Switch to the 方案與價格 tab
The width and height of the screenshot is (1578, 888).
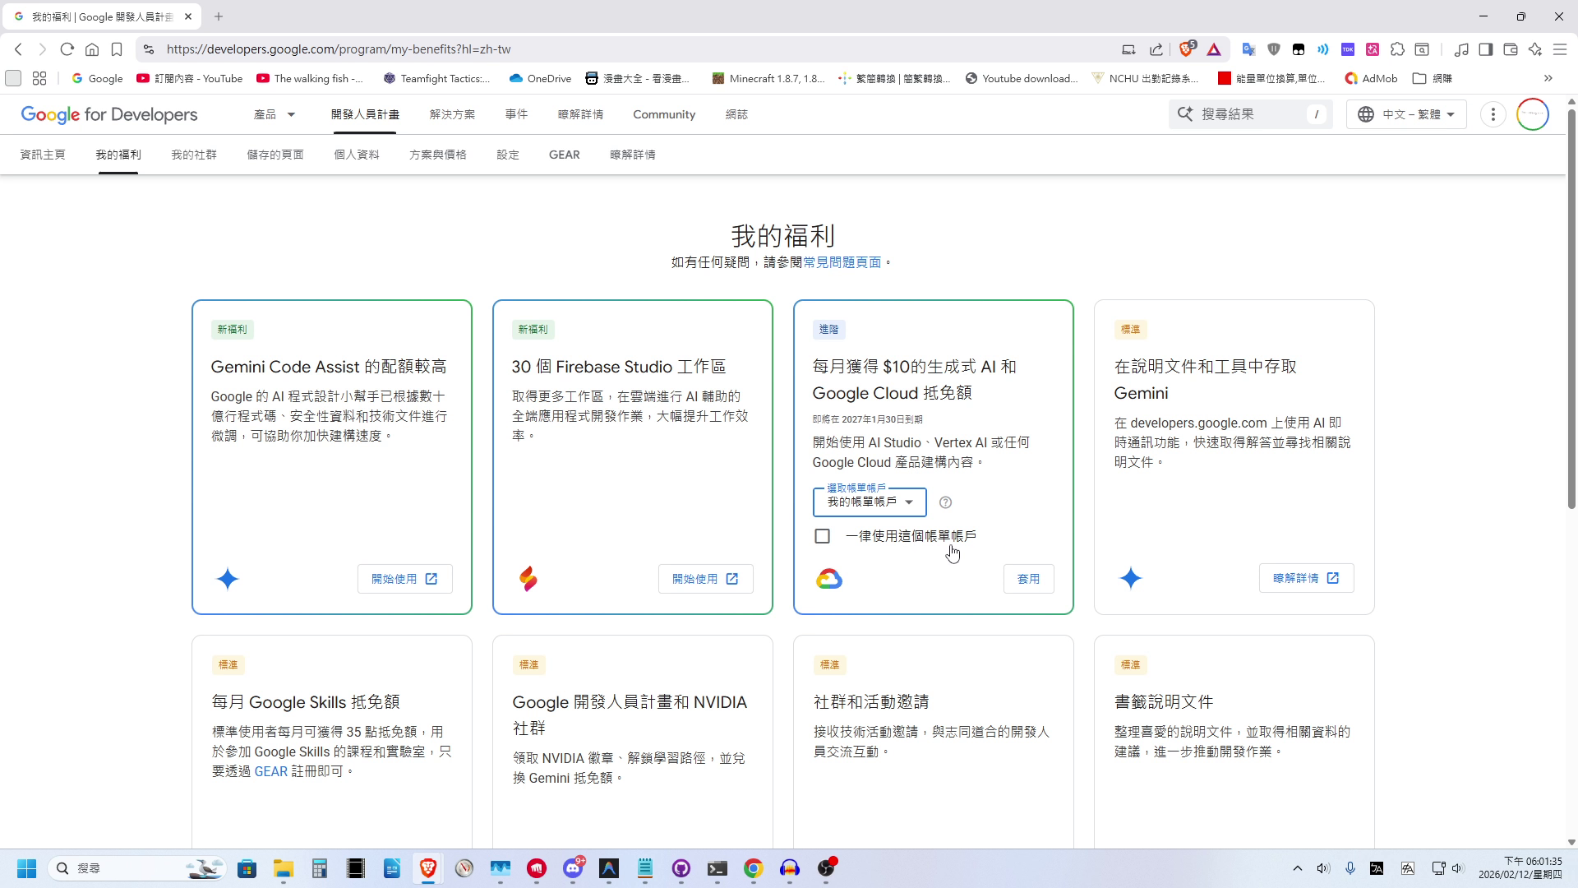click(x=438, y=155)
